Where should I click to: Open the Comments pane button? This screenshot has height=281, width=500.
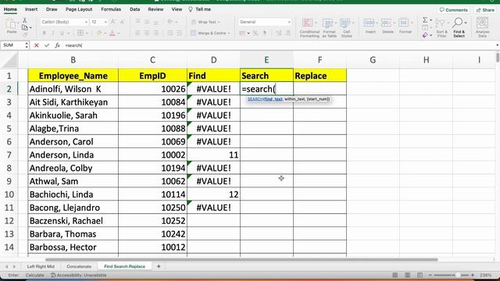[x=453, y=10]
